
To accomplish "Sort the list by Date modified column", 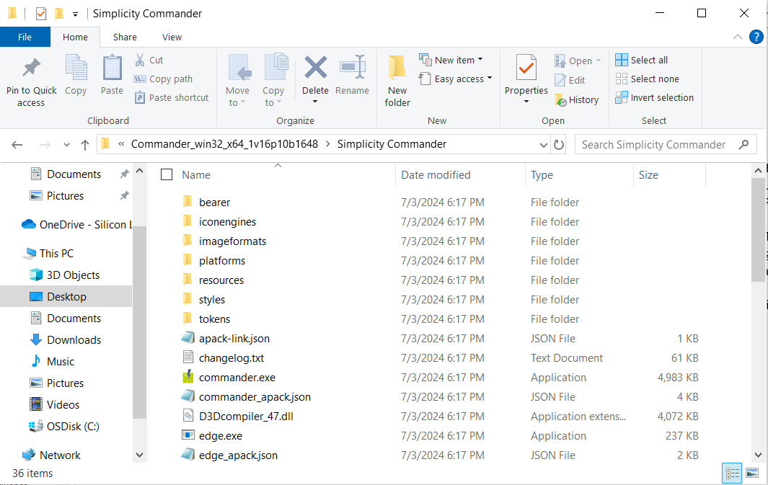I will [436, 174].
